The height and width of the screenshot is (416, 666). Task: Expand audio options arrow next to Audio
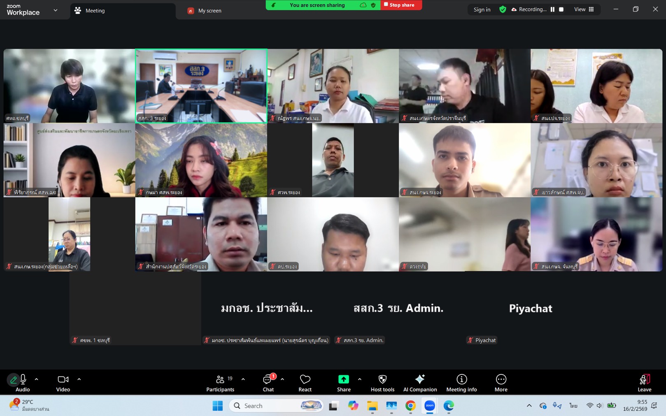pyautogui.click(x=37, y=379)
